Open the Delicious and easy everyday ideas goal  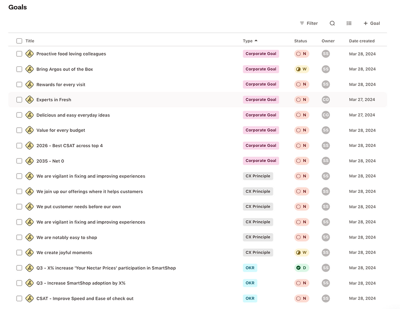pos(73,115)
